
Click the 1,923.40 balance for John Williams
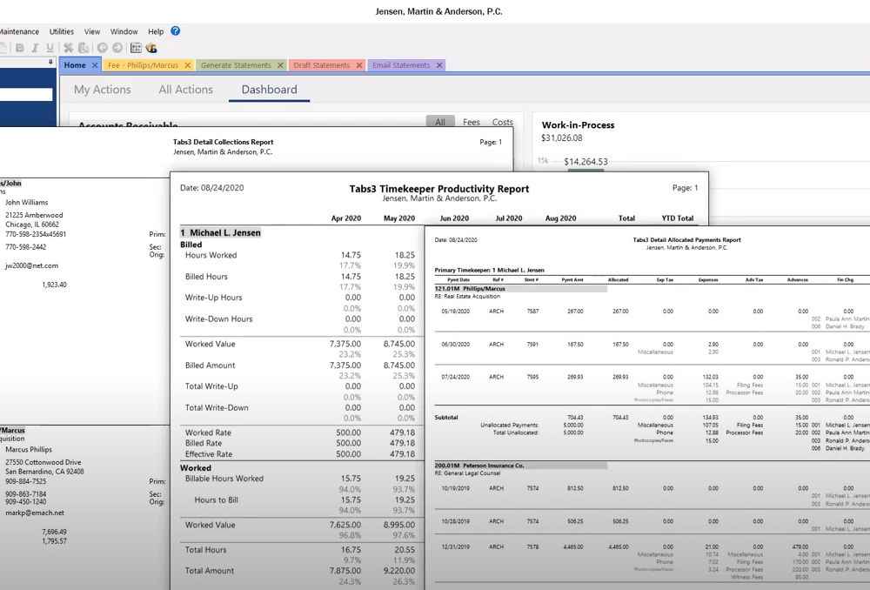tap(54, 285)
